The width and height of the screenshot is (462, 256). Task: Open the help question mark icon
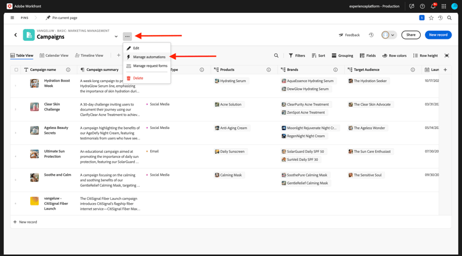pos(422,6)
